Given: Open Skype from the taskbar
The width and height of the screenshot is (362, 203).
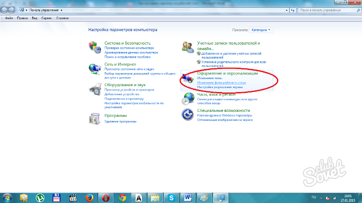Looking at the screenshot, I should 171,197.
